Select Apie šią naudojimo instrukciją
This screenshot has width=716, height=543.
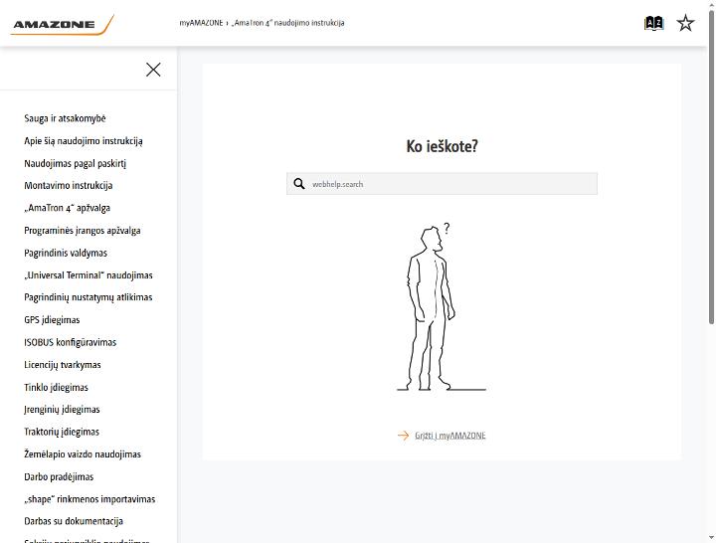pyautogui.click(x=84, y=140)
